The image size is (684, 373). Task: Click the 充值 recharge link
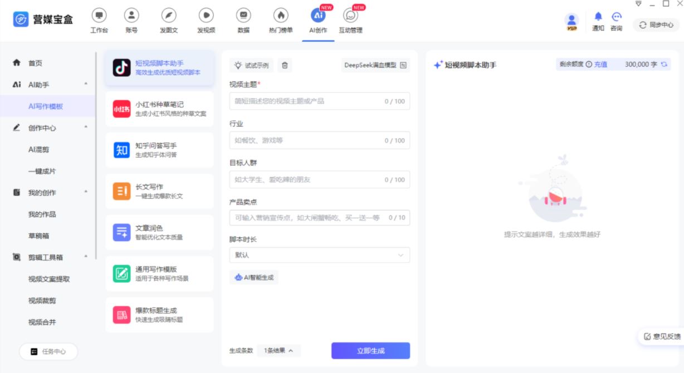pos(600,65)
